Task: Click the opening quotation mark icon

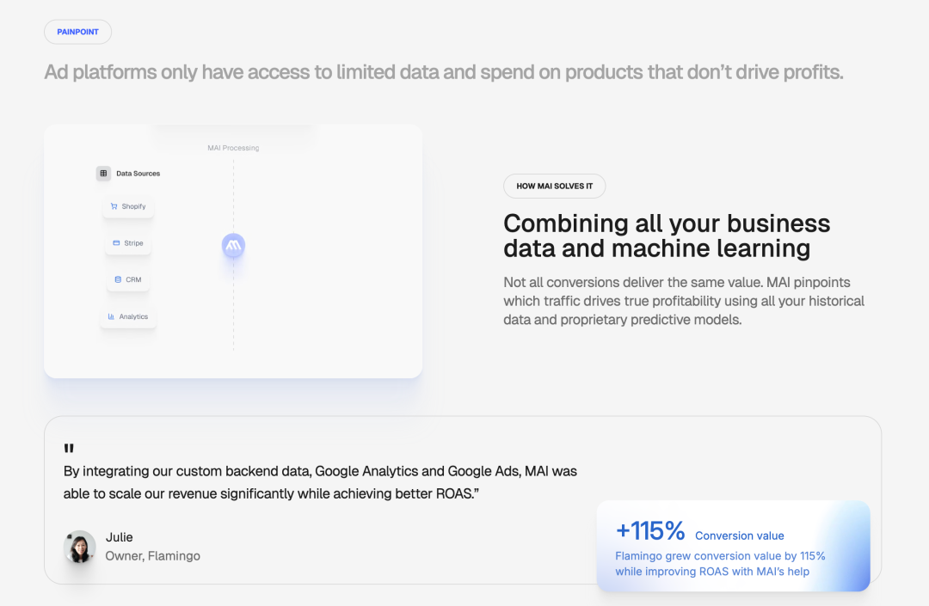Action: point(69,449)
